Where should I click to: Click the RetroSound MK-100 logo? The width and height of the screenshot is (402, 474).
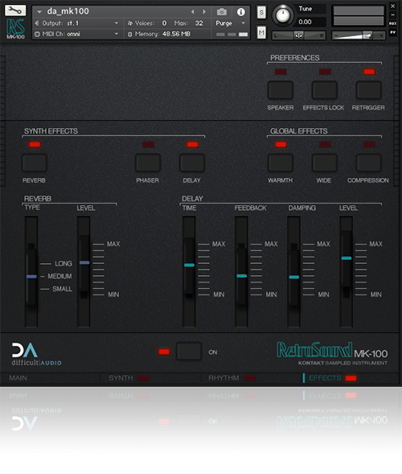click(332, 351)
